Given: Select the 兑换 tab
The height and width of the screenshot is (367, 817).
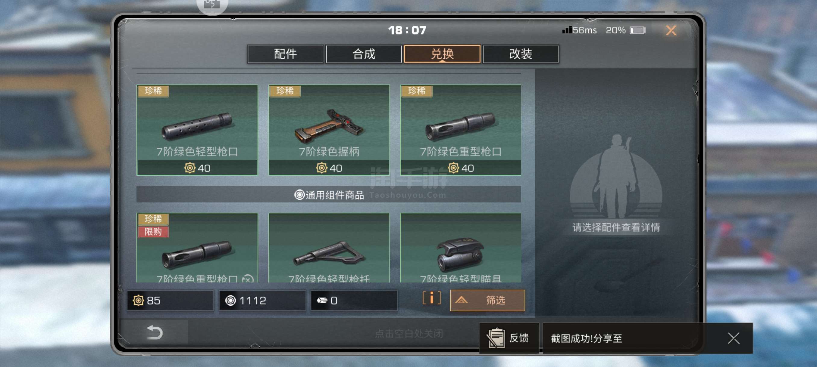Looking at the screenshot, I should click(x=442, y=54).
